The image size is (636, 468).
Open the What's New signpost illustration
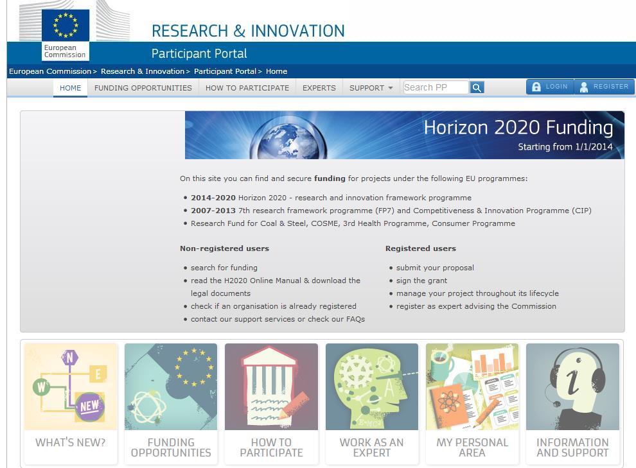[x=71, y=386]
